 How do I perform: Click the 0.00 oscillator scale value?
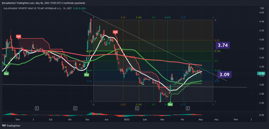coord(261,115)
